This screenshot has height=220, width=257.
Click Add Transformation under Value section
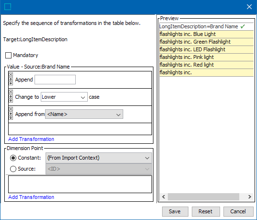pos(31,139)
